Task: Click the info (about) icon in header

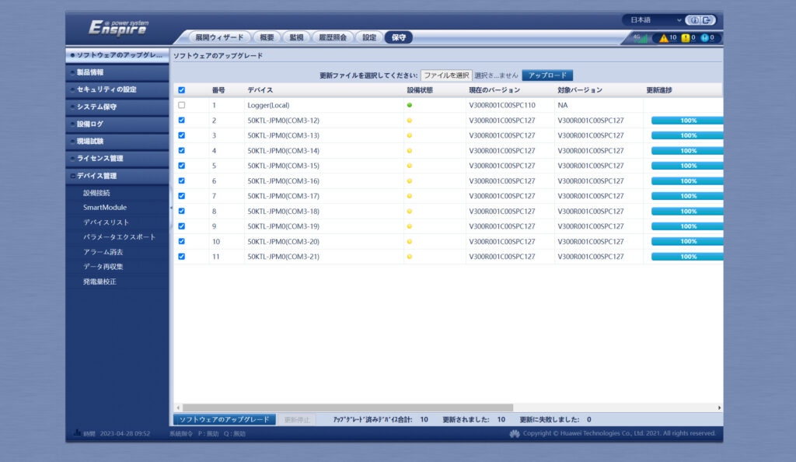Action: pos(694,20)
